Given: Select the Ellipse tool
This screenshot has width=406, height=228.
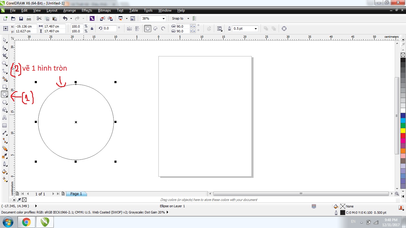Looking at the screenshot, I should tap(4, 94).
